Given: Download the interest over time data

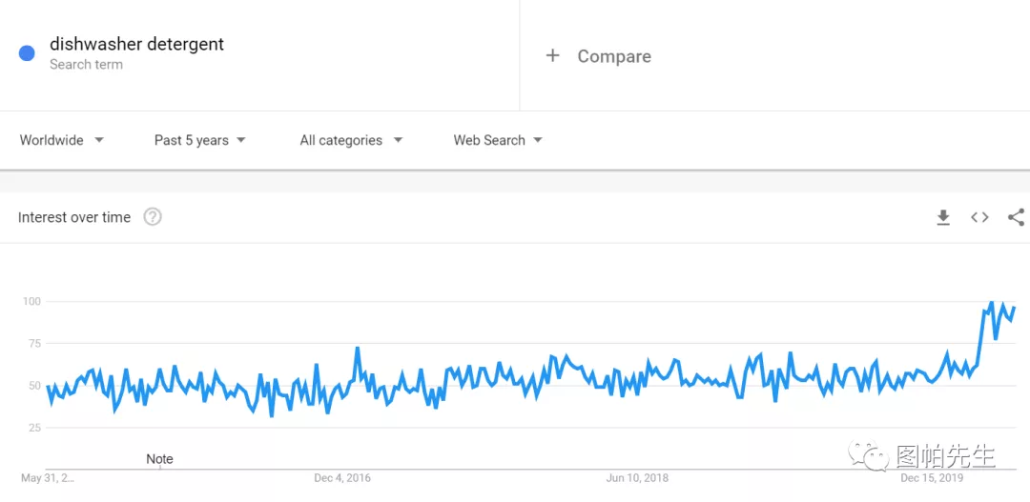Looking at the screenshot, I should pos(943,217).
